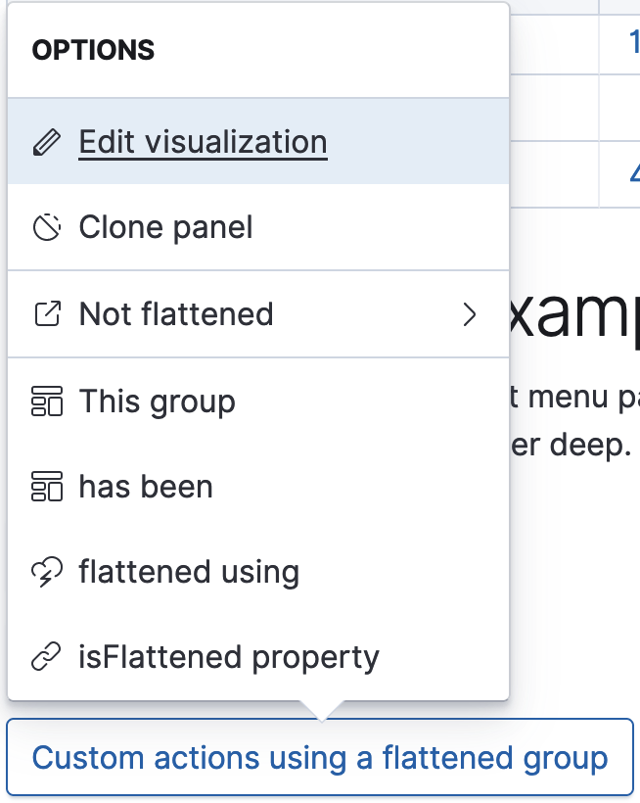Image resolution: width=640 pixels, height=803 pixels.
Task: Click the clock icon next to Clone panel
Action: [49, 227]
